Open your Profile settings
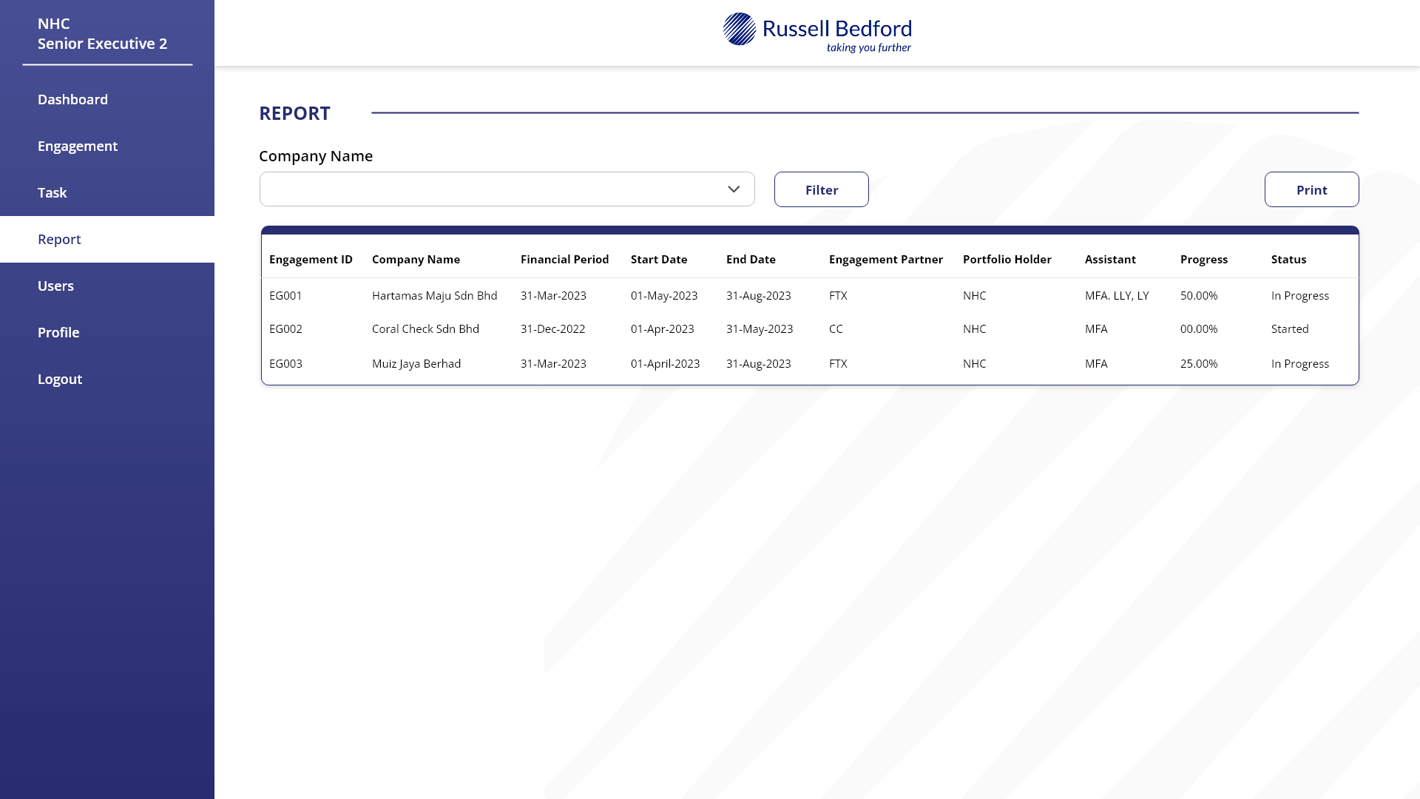The width and height of the screenshot is (1420, 799). pyautogui.click(x=58, y=332)
